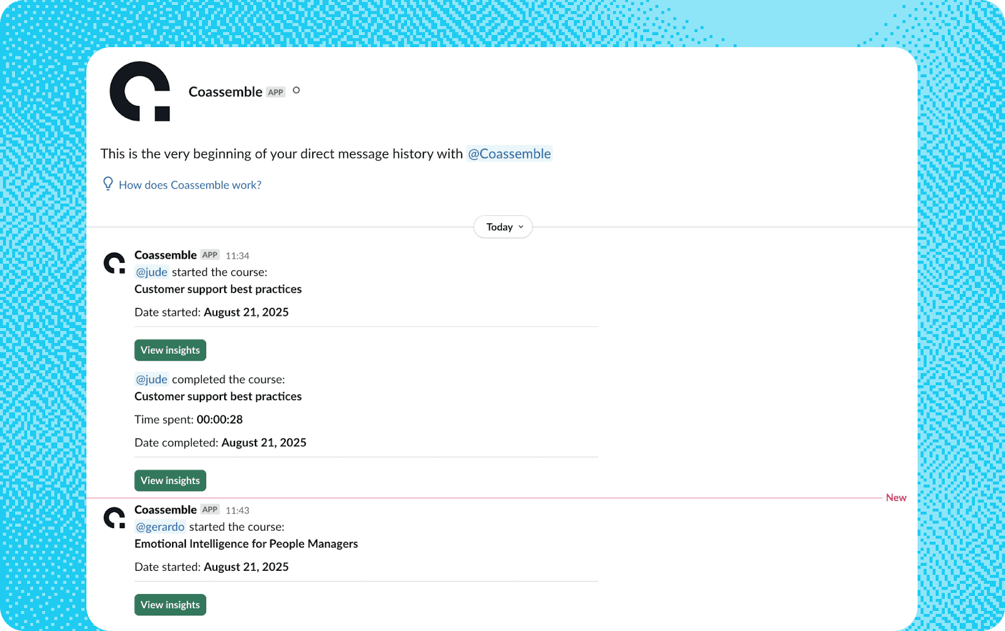The image size is (1005, 631).
Task: Click the presence status circle beside Coassemble
Action: tap(296, 90)
